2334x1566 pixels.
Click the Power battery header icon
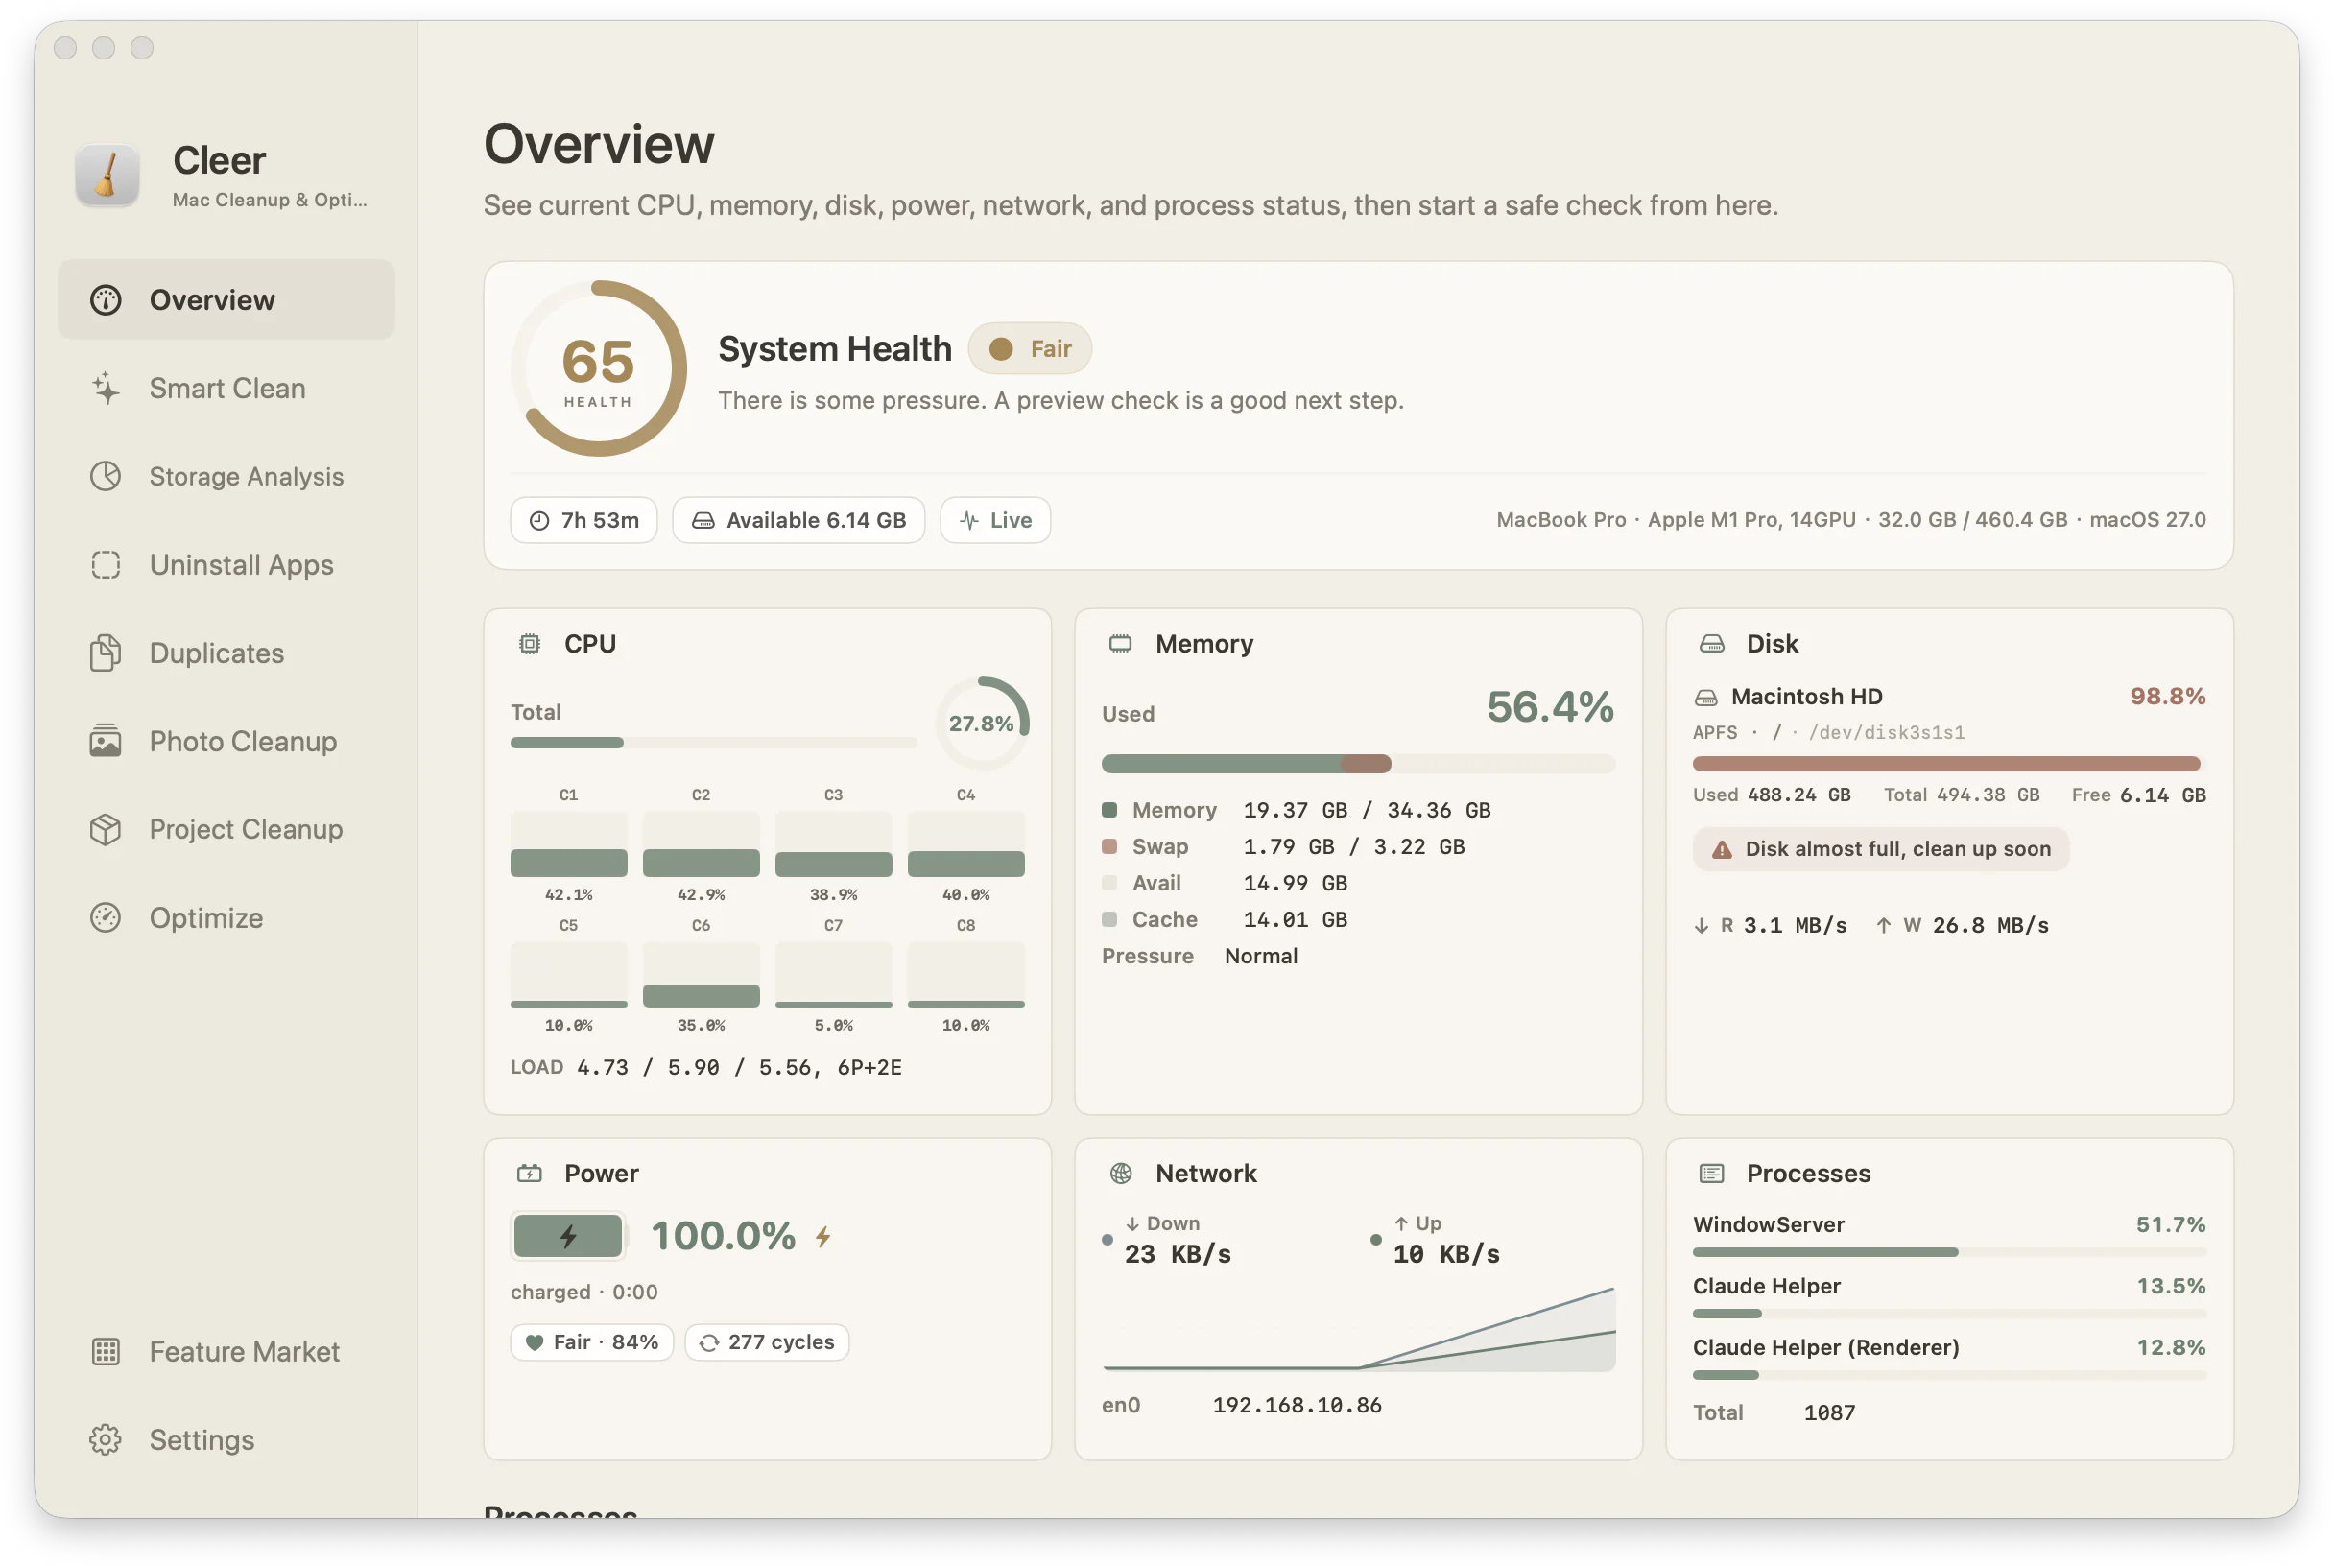(x=530, y=1173)
